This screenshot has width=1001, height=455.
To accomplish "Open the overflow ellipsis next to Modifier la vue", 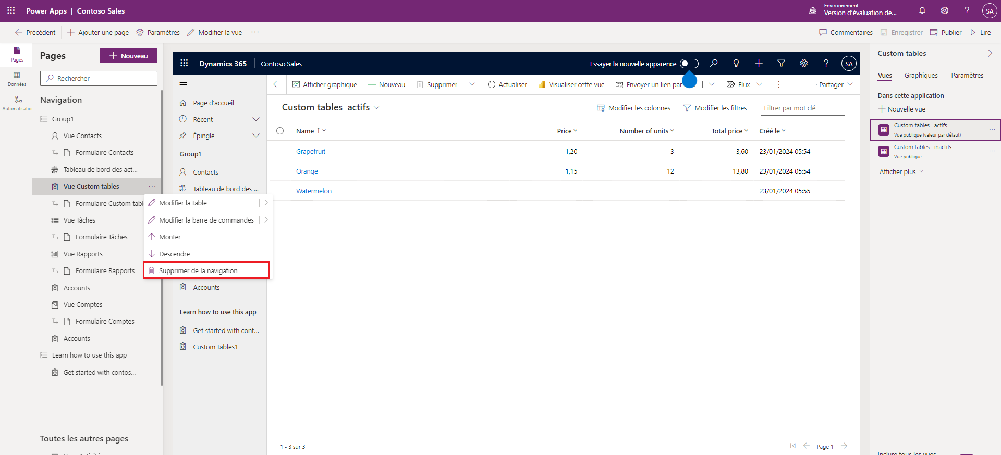I will [255, 32].
